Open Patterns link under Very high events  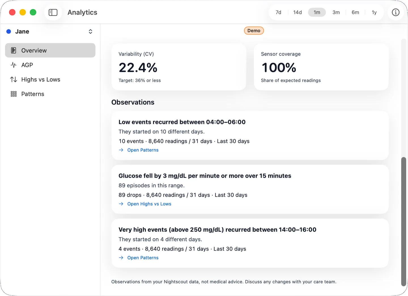click(x=143, y=258)
